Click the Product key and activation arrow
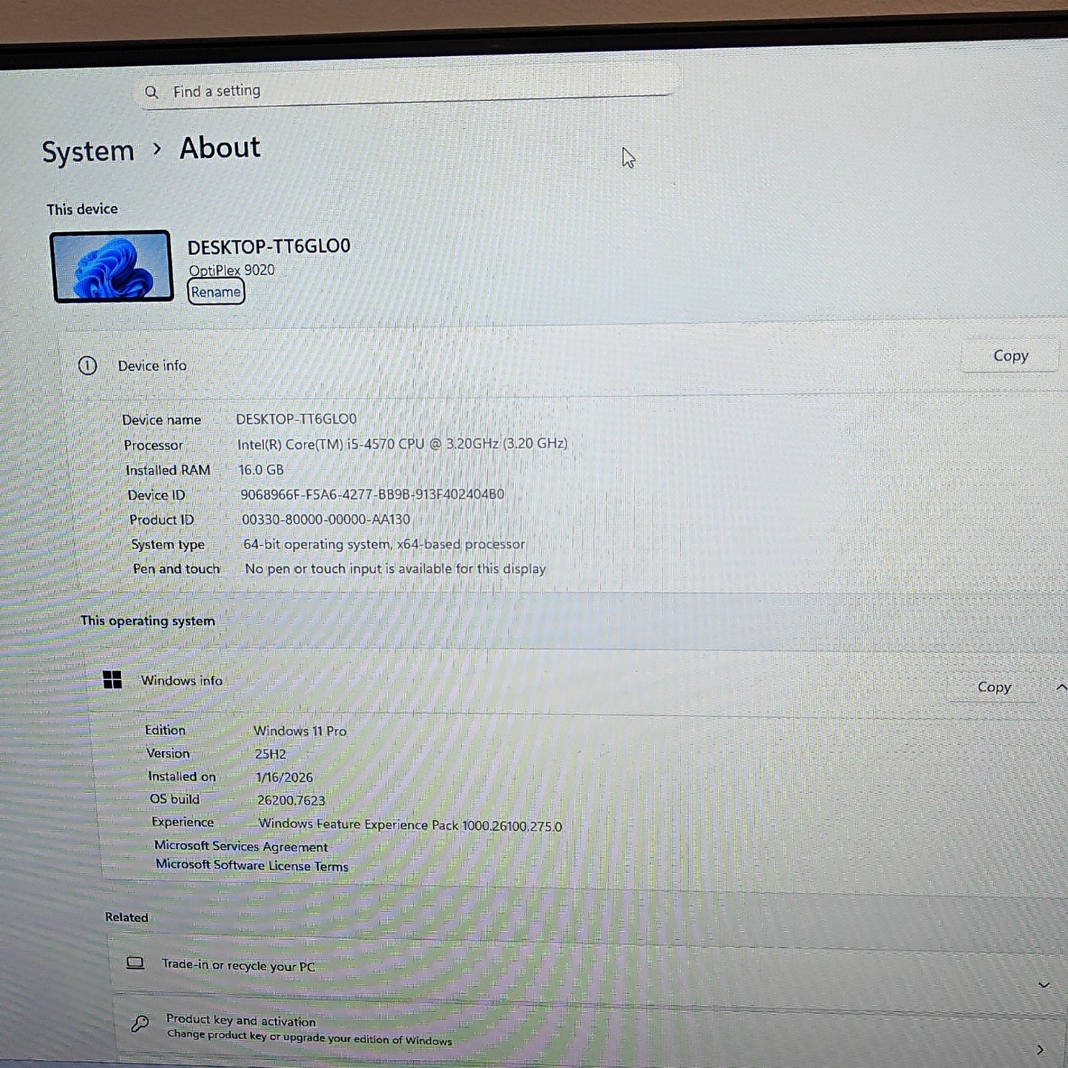This screenshot has width=1068, height=1068. tap(1041, 1050)
